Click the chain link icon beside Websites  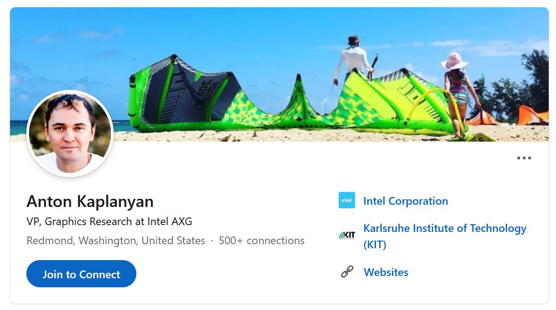347,272
